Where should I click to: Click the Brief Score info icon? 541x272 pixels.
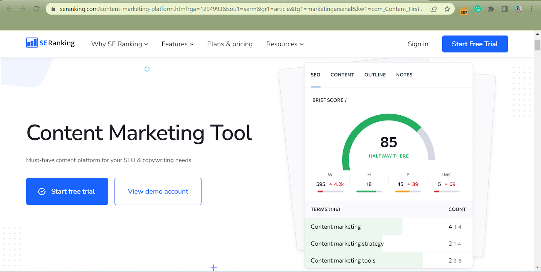[x=346, y=100]
